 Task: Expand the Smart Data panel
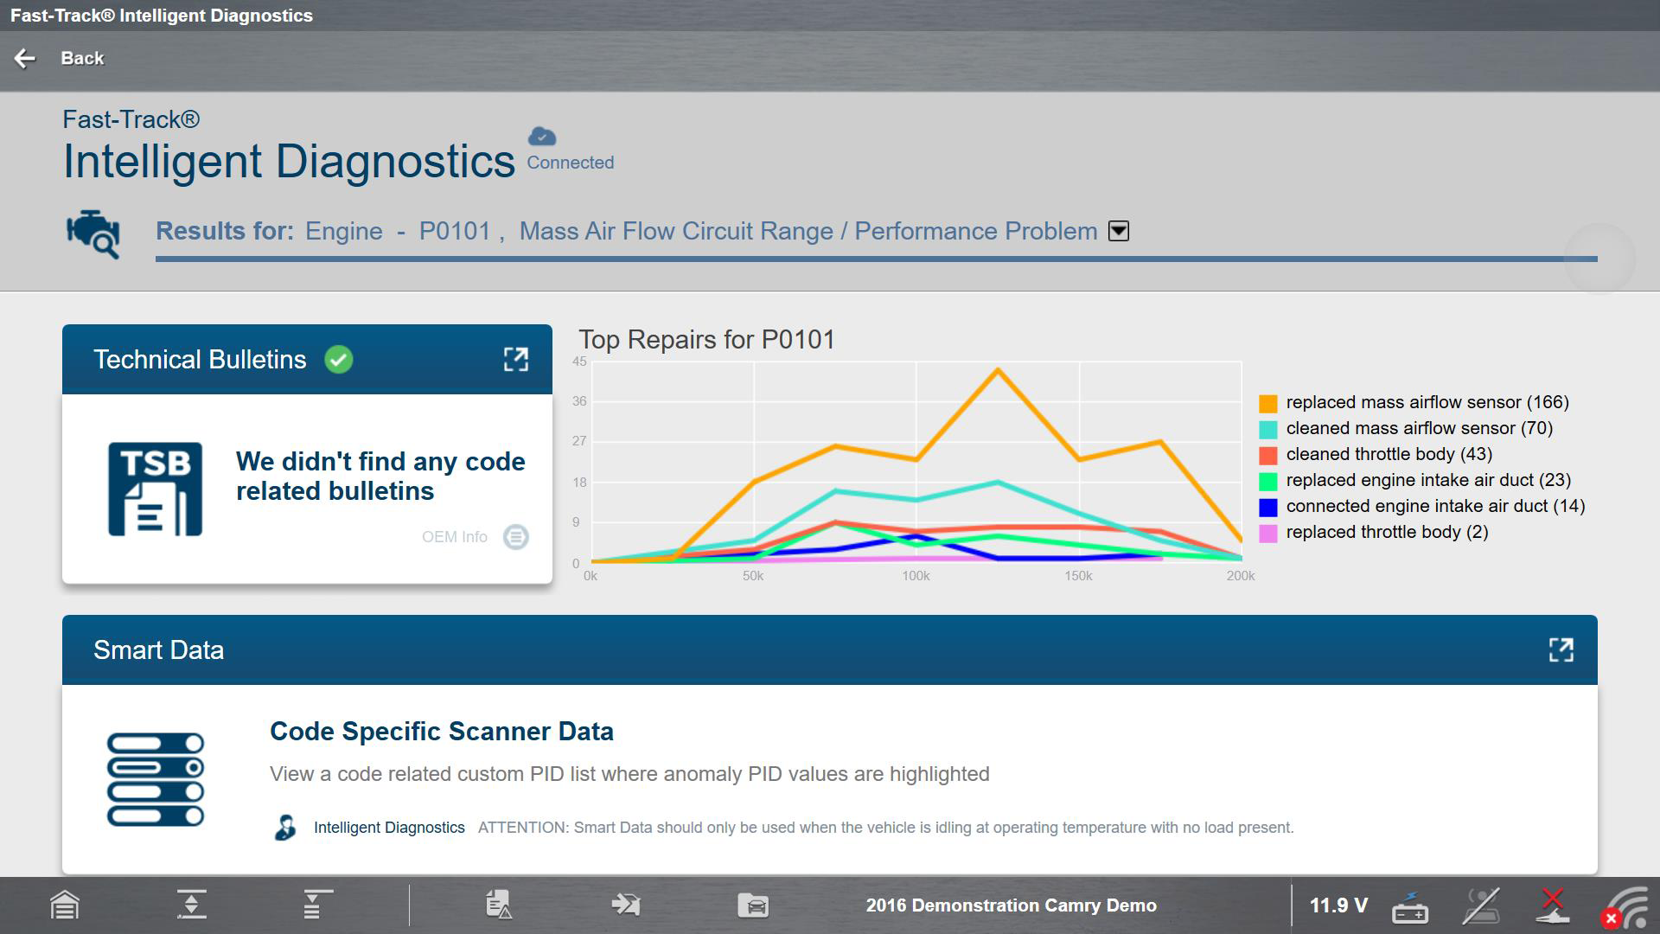1561,650
